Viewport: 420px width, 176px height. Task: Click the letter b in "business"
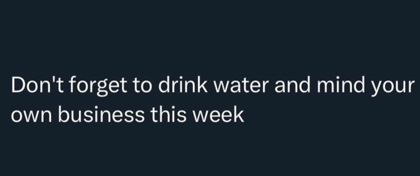pos(64,114)
